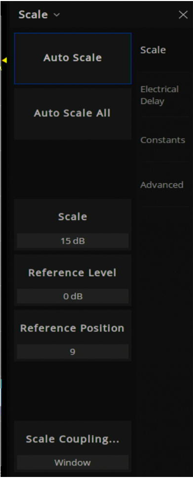Screen dimensions: 193x478
Task: Click the Scale Coupling softkey label
Action: tap(72, 439)
